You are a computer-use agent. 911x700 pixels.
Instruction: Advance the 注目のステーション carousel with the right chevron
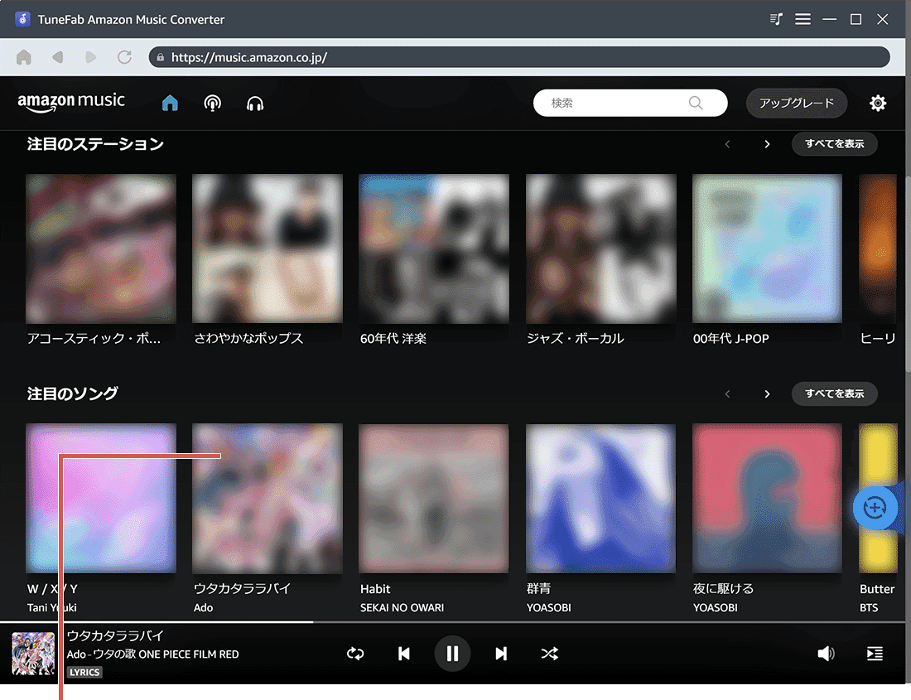767,143
